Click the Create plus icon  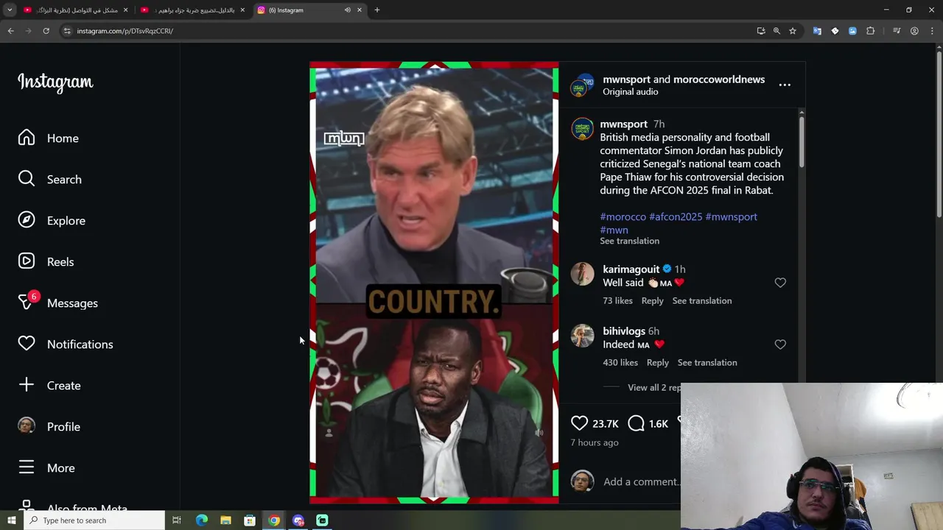(27, 385)
